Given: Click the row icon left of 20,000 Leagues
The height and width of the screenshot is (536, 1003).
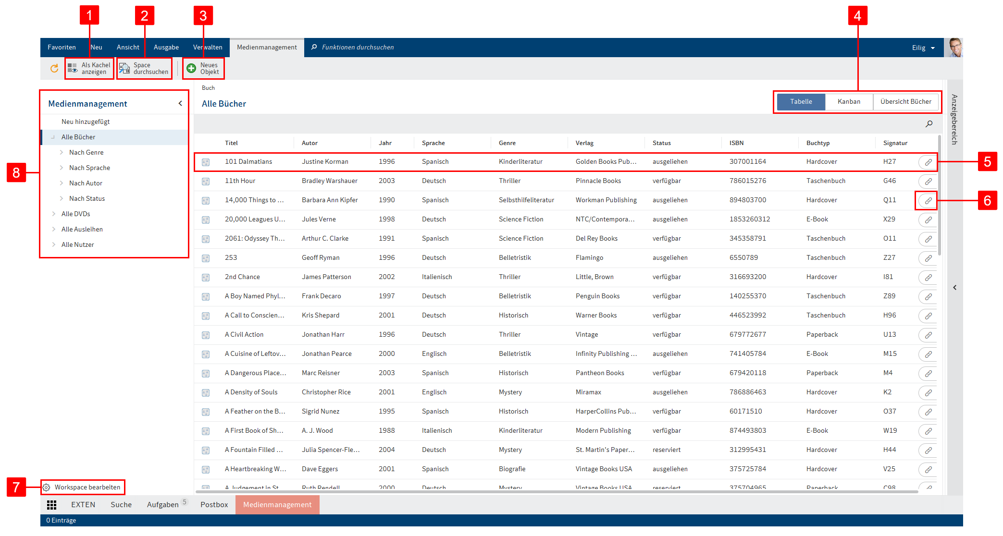Looking at the screenshot, I should 206,220.
